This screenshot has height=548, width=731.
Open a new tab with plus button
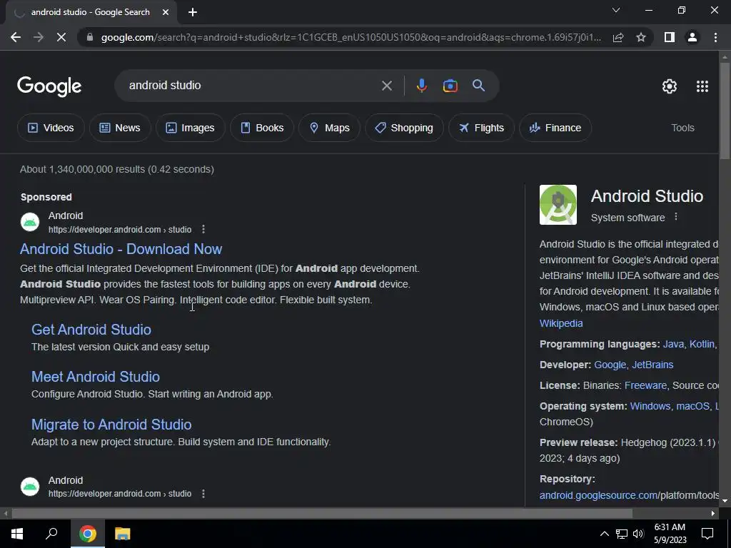click(193, 12)
